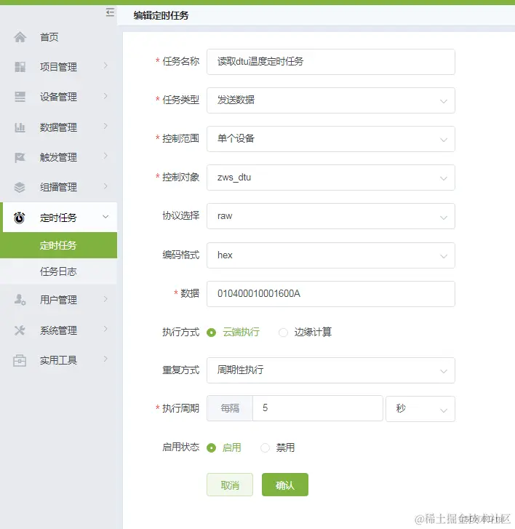Select the 启用 radio button

pyautogui.click(x=212, y=448)
